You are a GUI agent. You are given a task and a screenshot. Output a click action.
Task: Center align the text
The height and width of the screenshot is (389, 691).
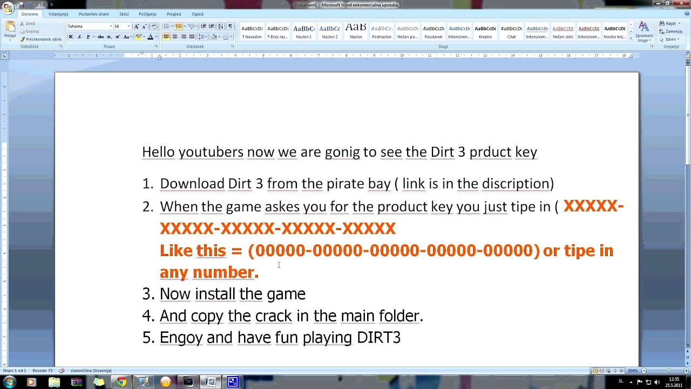click(x=175, y=37)
